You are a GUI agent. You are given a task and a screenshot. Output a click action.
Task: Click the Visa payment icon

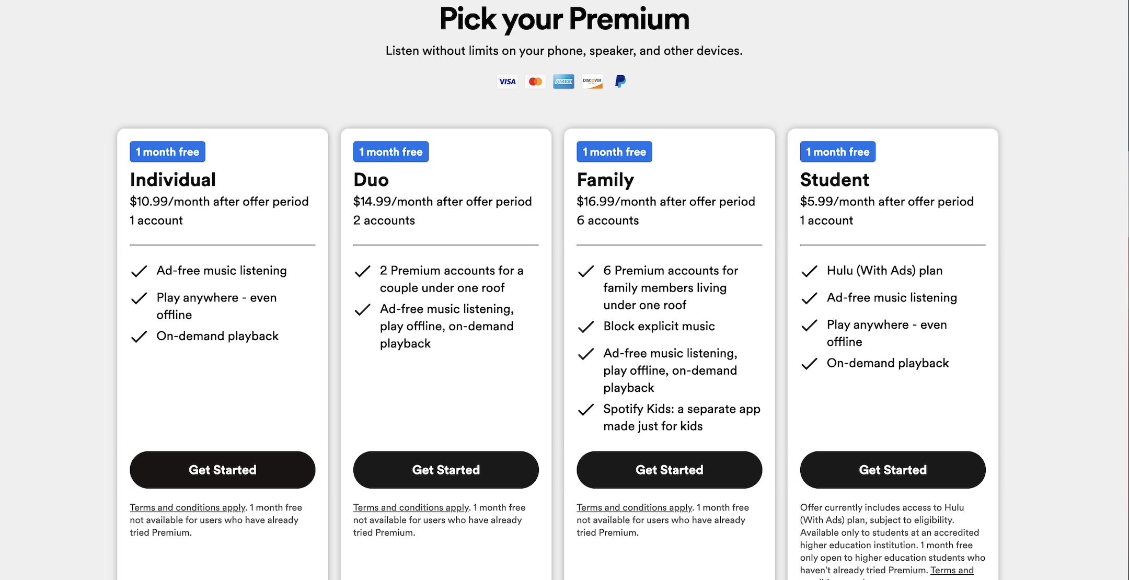(x=507, y=82)
